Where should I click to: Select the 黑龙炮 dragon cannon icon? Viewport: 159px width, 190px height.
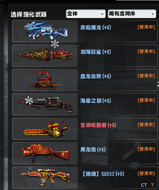45,153
